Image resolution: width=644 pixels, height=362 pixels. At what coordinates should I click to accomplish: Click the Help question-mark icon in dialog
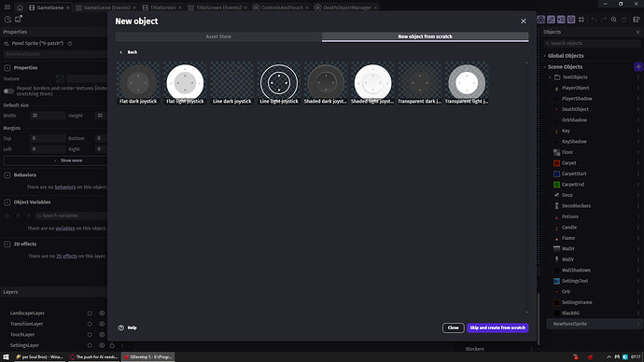[120, 327]
